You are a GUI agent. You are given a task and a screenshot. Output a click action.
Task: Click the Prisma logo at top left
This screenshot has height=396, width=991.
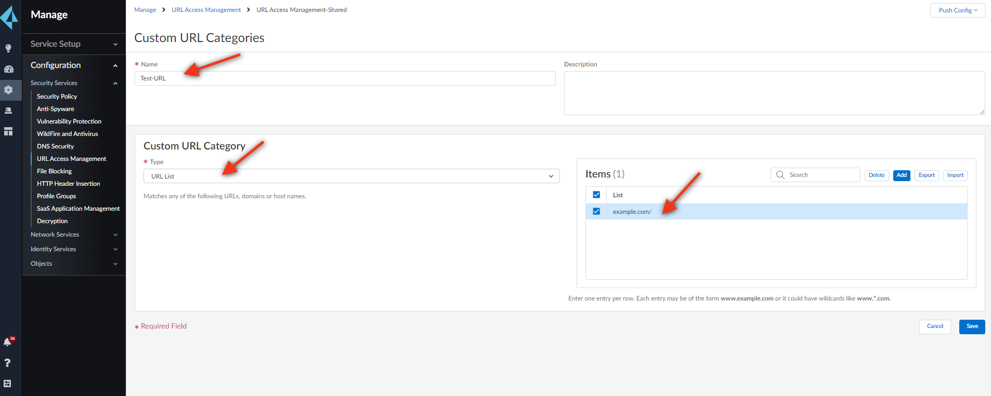click(x=9, y=17)
